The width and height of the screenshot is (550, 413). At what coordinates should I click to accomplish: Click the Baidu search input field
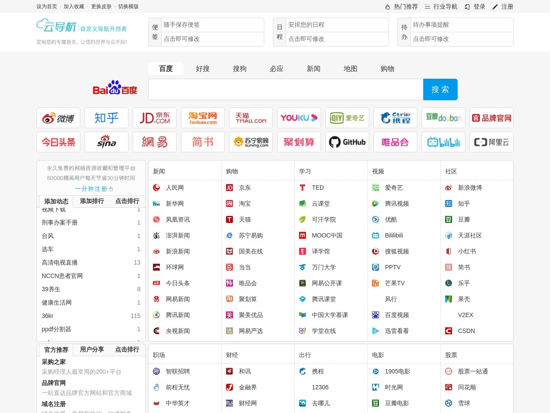pos(286,89)
